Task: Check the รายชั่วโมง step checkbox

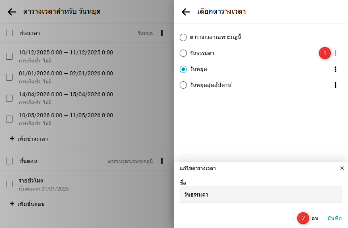Action: [9, 184]
